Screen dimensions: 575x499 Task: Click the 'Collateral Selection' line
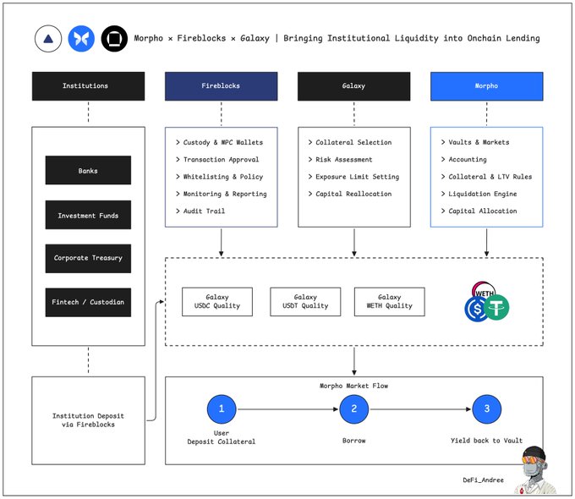pyautogui.click(x=350, y=142)
